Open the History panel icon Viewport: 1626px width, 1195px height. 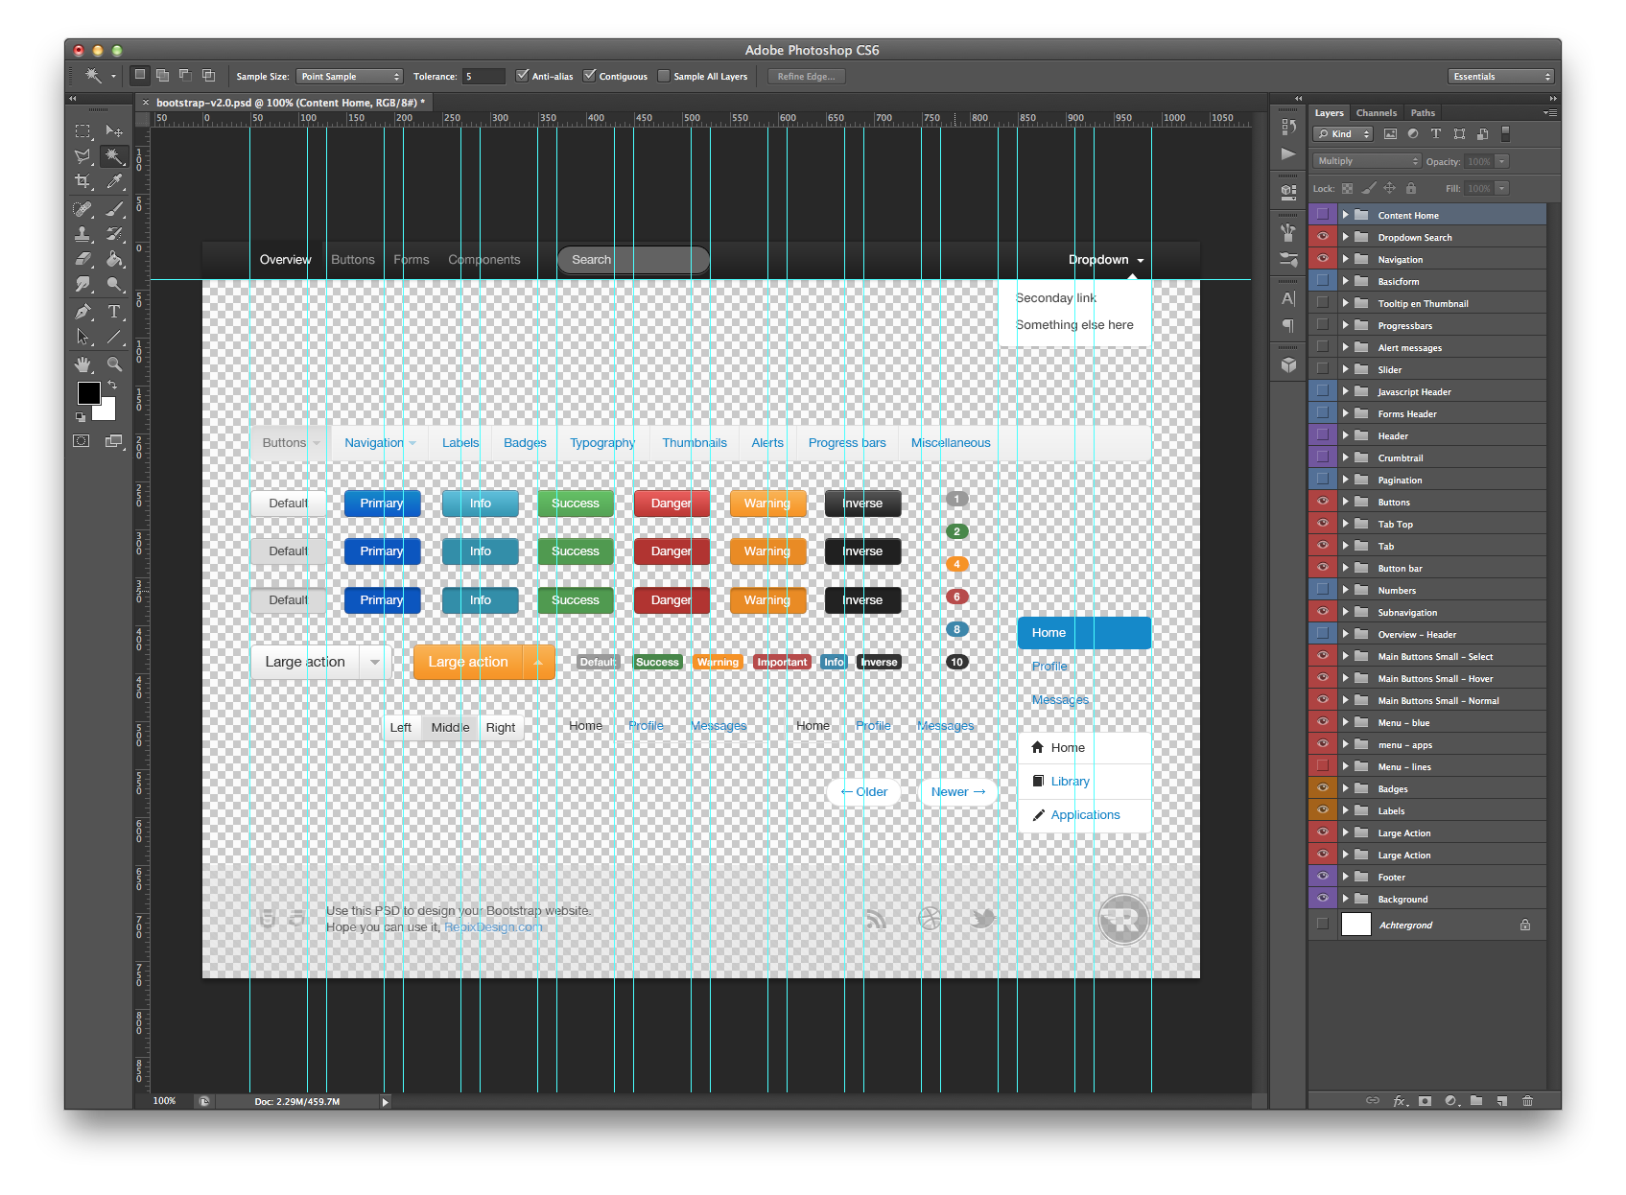[x=1288, y=127]
